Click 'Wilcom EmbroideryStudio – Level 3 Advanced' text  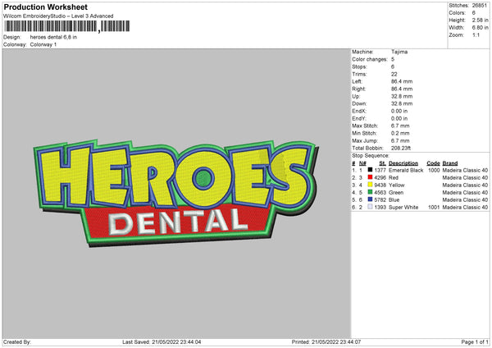(x=58, y=16)
